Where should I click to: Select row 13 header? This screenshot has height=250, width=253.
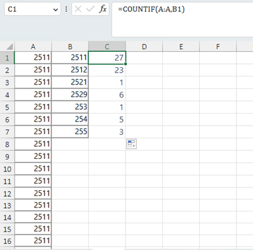click(7, 205)
